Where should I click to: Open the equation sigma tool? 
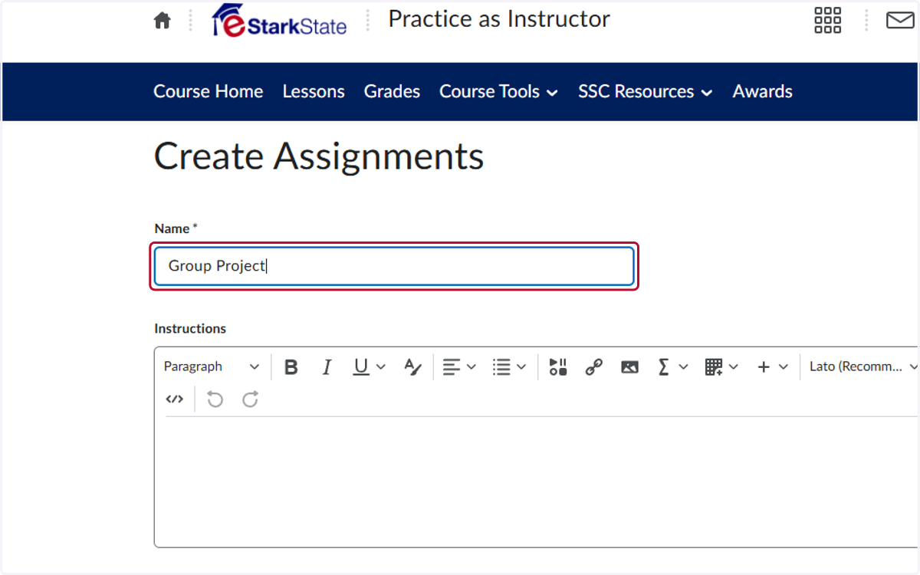click(664, 367)
